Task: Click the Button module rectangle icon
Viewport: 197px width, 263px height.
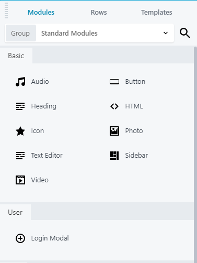Action: click(114, 82)
